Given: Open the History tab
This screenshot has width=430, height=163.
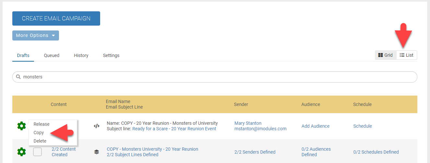Looking at the screenshot, I should pyautogui.click(x=81, y=55).
